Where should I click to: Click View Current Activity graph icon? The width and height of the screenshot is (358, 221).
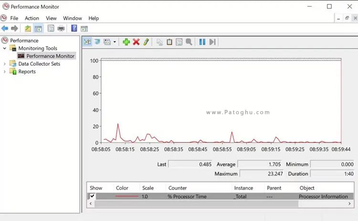pos(87,42)
